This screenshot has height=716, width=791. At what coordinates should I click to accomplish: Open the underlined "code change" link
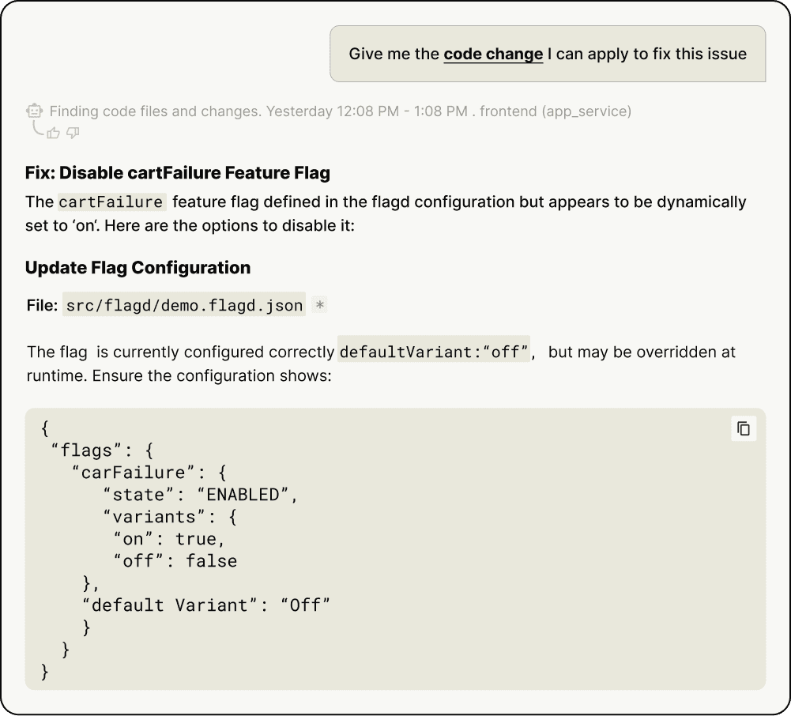point(493,54)
